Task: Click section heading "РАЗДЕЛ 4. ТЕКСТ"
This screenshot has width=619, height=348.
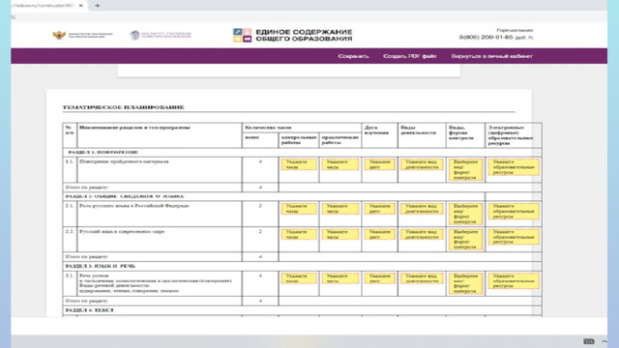Action: click(x=90, y=310)
